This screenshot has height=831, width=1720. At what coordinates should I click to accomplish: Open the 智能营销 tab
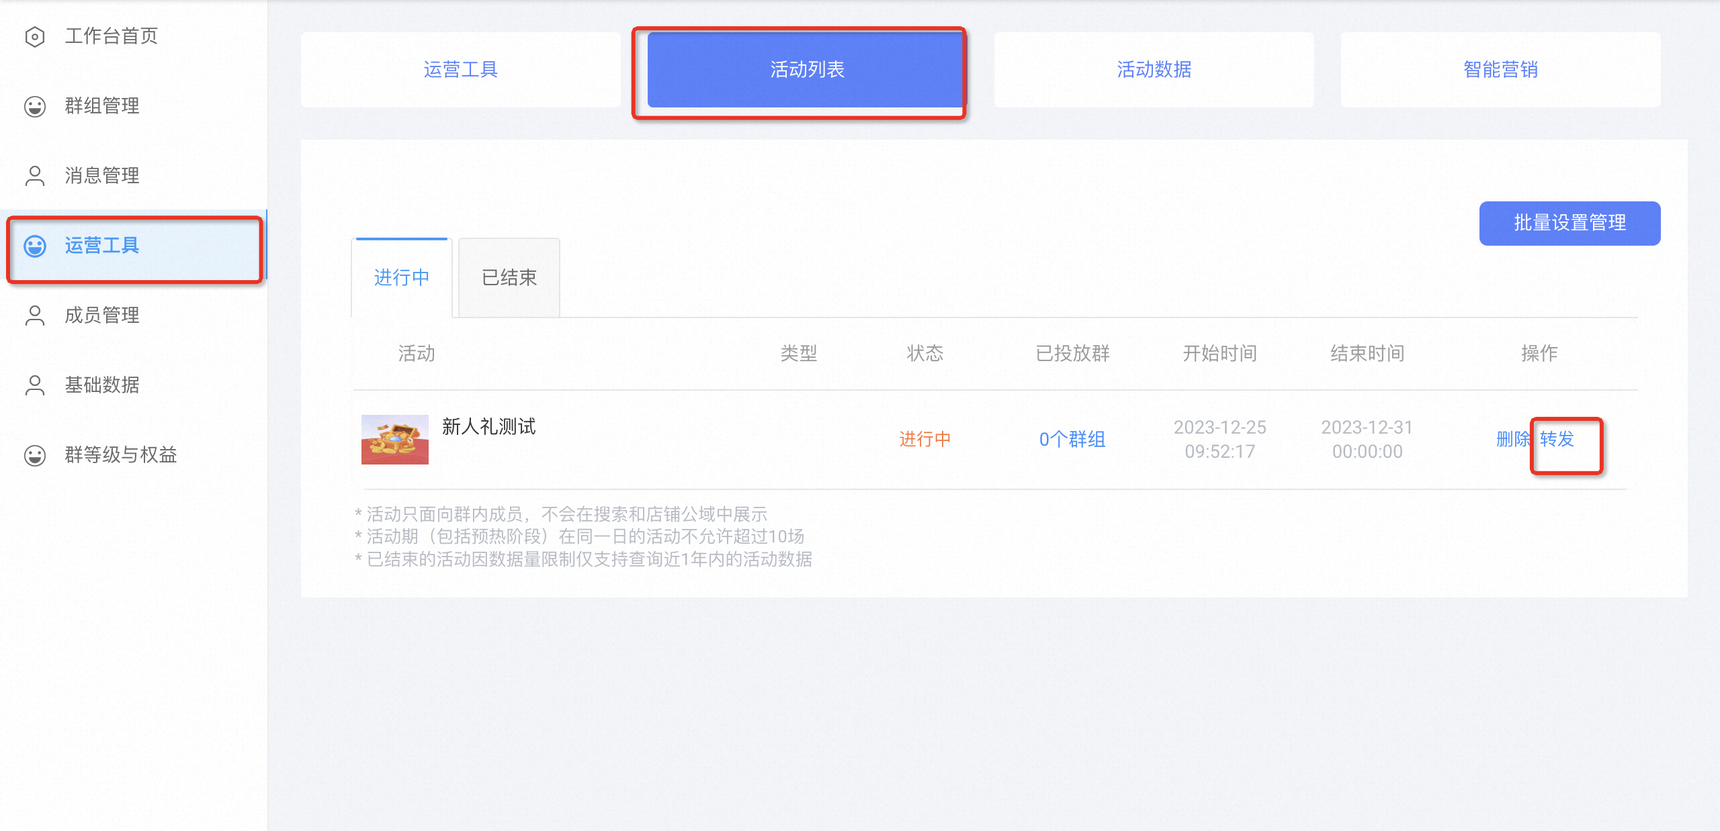[x=1501, y=70]
